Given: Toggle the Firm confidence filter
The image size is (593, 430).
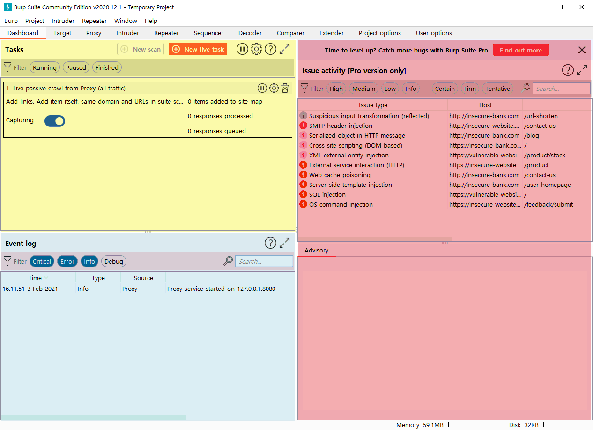Looking at the screenshot, I should coord(470,89).
